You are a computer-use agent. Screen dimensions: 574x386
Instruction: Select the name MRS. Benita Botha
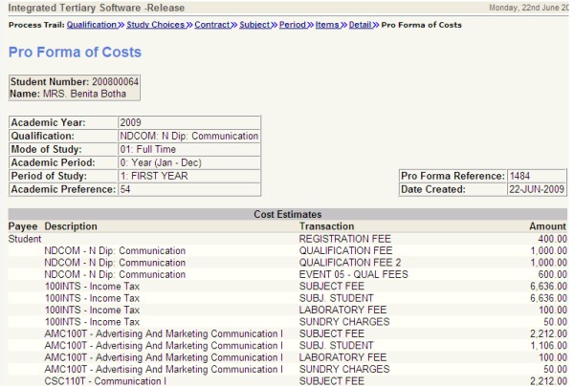coord(84,94)
